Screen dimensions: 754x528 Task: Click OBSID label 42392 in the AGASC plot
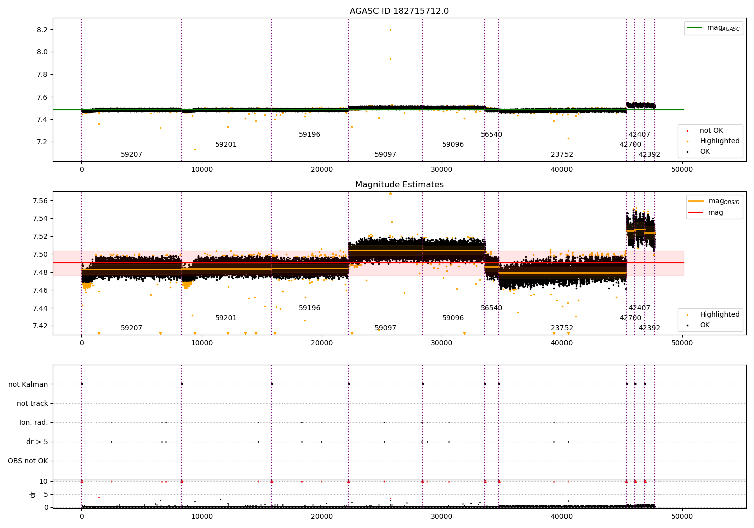(x=649, y=155)
